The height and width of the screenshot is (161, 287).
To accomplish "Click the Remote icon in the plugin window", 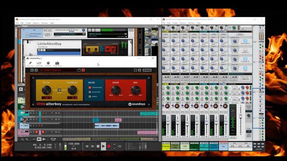I will point(48,63).
